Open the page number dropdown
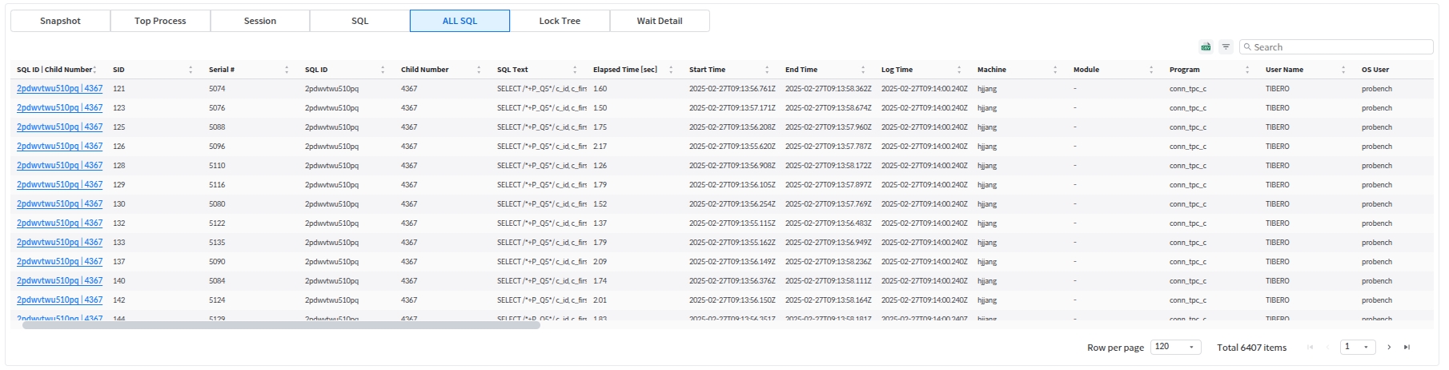The height and width of the screenshot is (370, 1449). pyautogui.click(x=1359, y=347)
